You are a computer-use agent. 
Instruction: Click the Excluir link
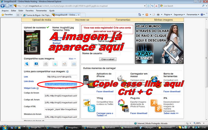(57, 43)
